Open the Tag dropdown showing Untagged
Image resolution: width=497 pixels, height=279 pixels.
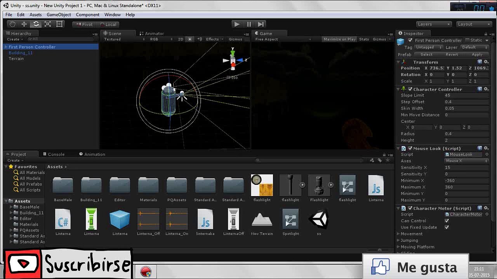point(428,47)
